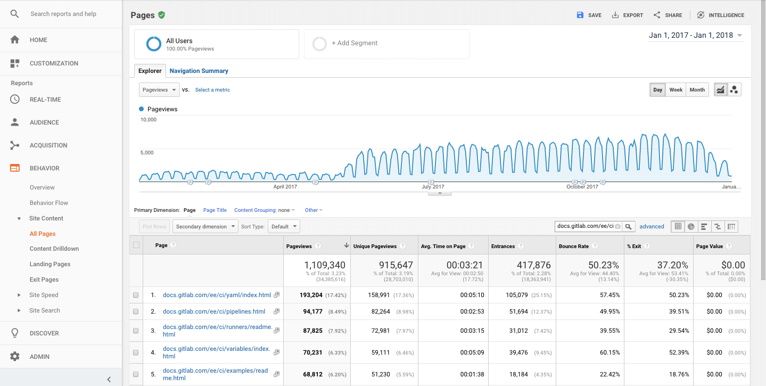Select the performance bar view
766x386 pixels.
pyautogui.click(x=704, y=226)
